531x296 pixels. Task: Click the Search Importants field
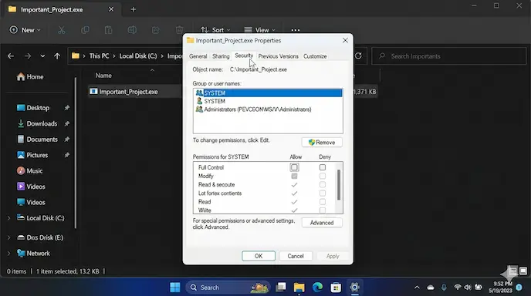(449, 56)
